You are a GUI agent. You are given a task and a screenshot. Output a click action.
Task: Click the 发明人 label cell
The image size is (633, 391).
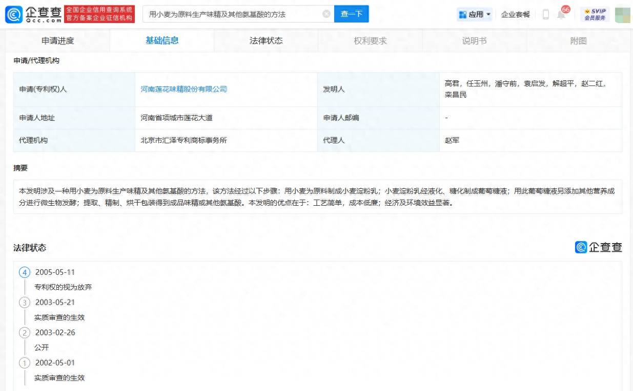point(378,89)
